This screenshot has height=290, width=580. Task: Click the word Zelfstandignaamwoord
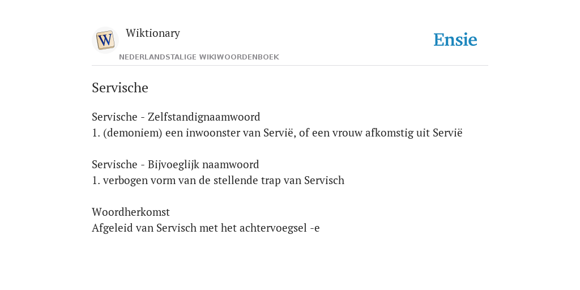[x=204, y=117]
